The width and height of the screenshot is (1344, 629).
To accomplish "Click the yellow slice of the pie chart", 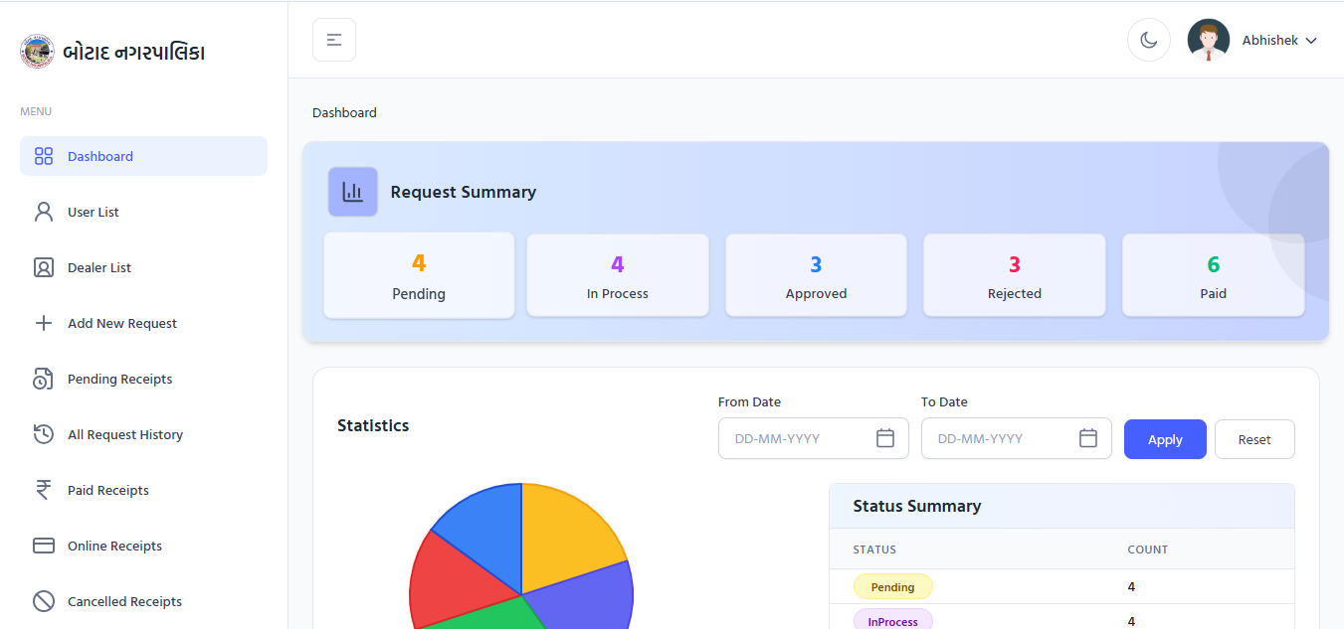I will (567, 537).
